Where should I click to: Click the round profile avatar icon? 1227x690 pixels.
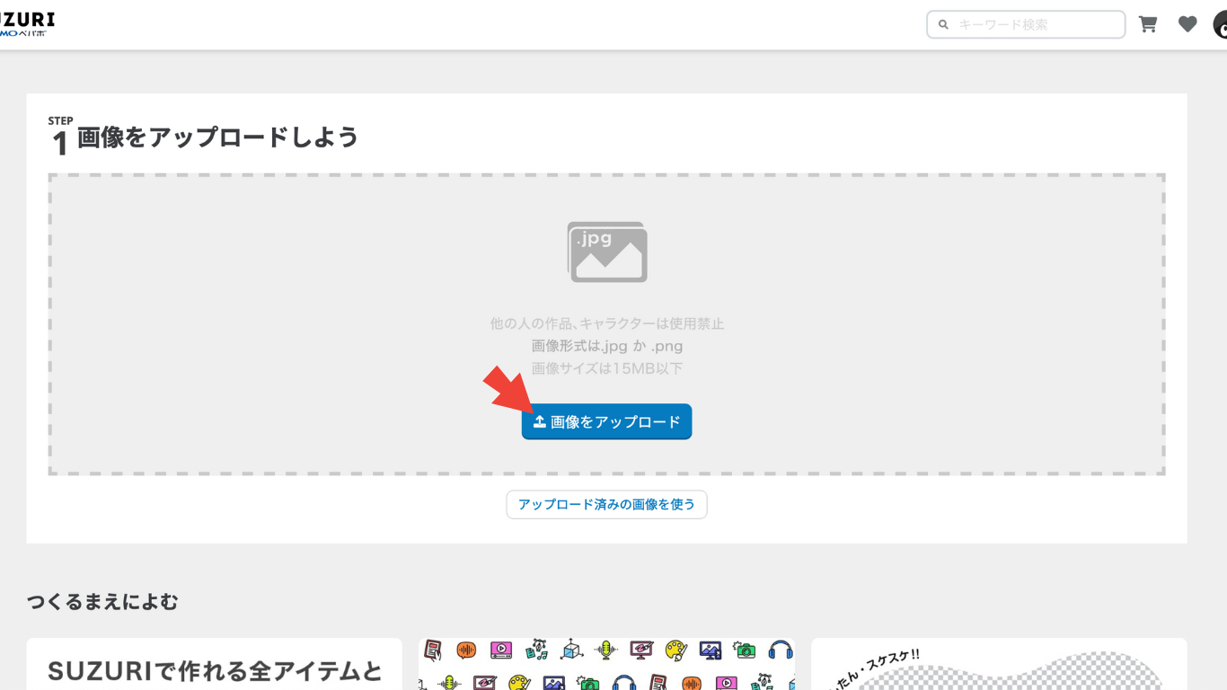tap(1222, 23)
